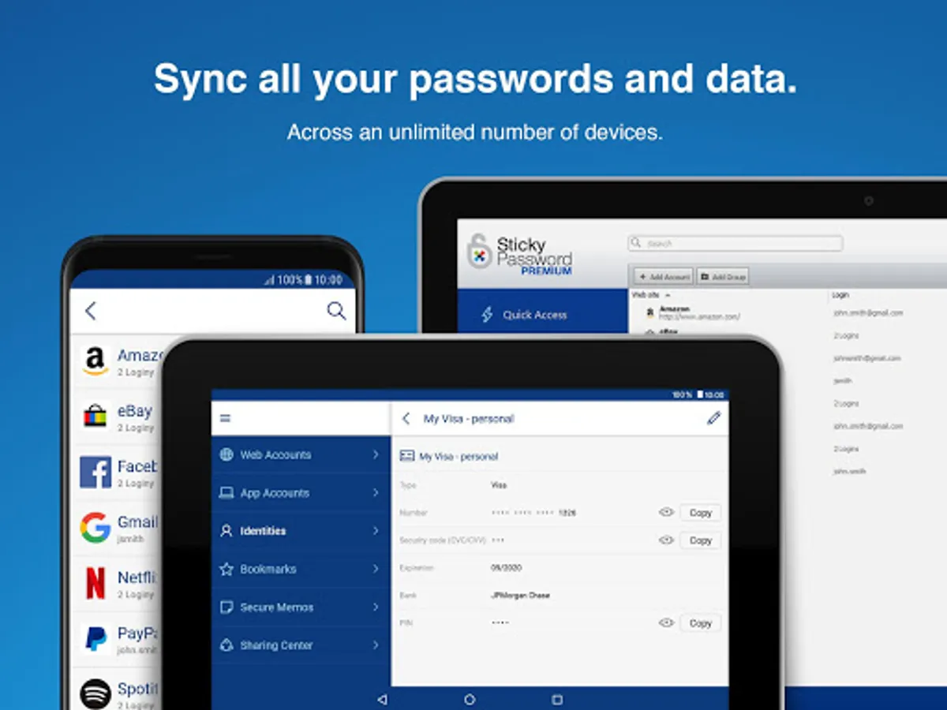Screen dimensions: 947x710
Task: Tap the search magnifier on the phone
Action: pos(337,311)
